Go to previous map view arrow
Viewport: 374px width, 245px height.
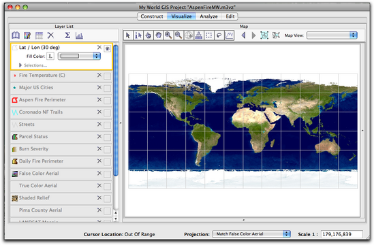pyautogui.click(x=243, y=35)
